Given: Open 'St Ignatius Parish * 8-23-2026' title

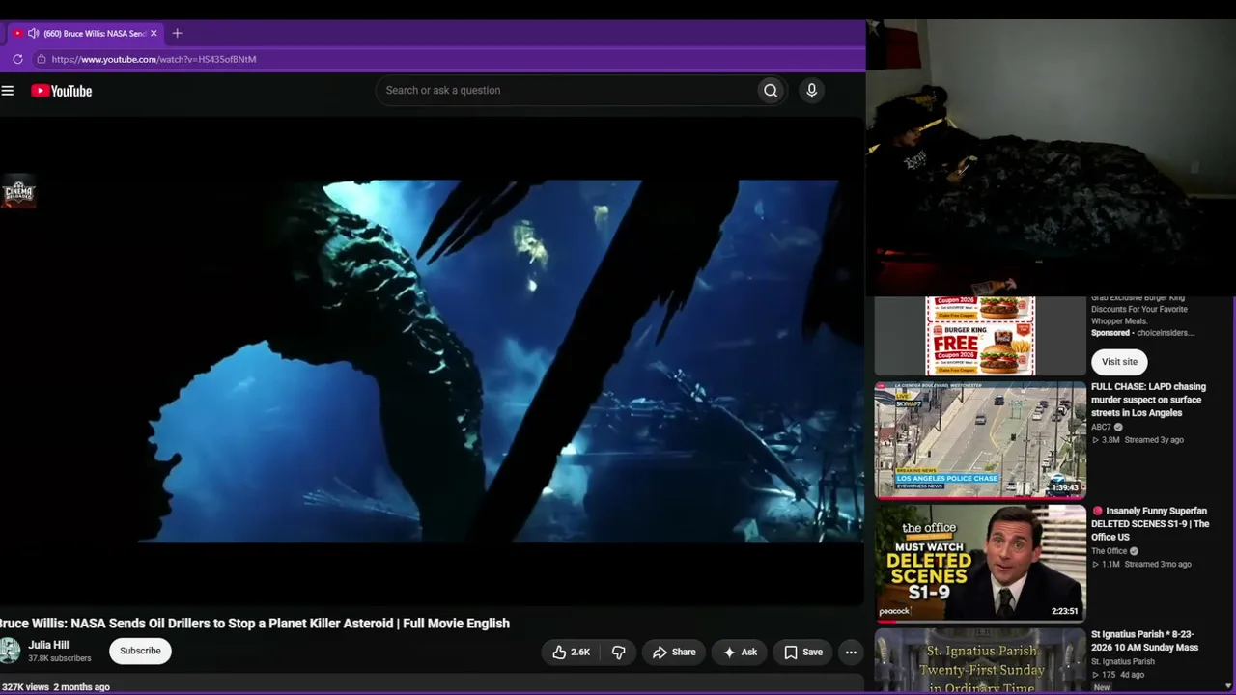Looking at the screenshot, I should click(x=1144, y=641).
